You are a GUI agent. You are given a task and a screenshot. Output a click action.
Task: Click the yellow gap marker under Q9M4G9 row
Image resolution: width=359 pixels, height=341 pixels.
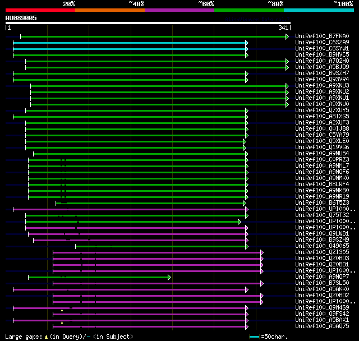click(x=62, y=310)
